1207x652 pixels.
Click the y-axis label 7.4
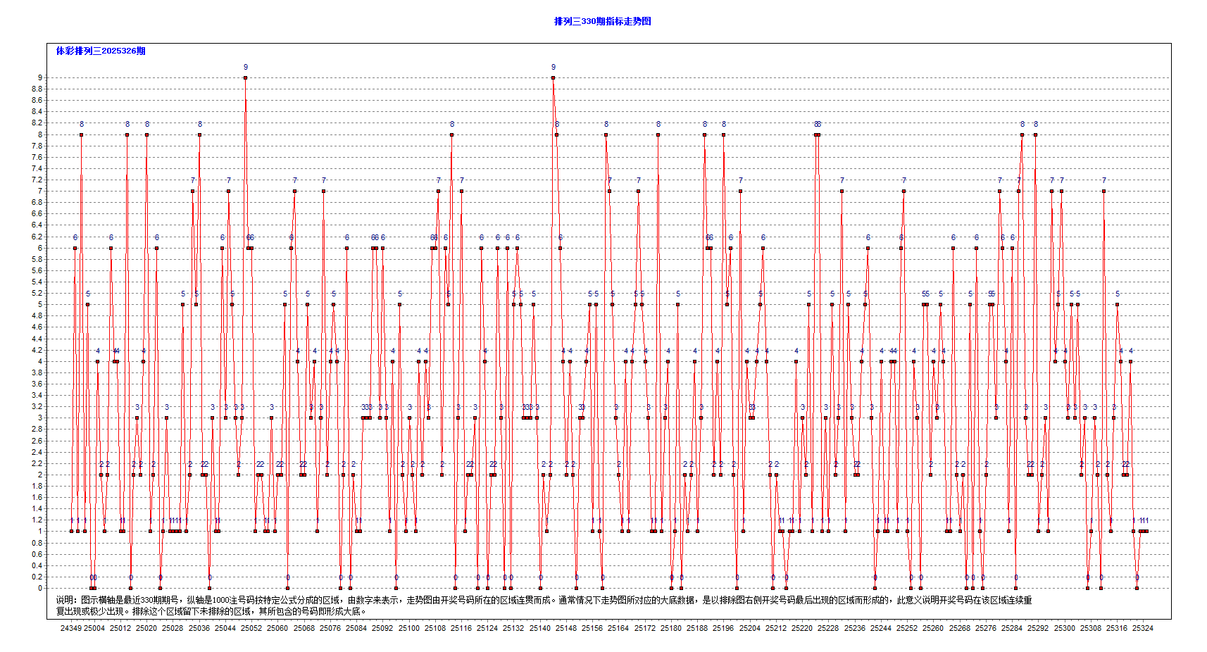37,169
